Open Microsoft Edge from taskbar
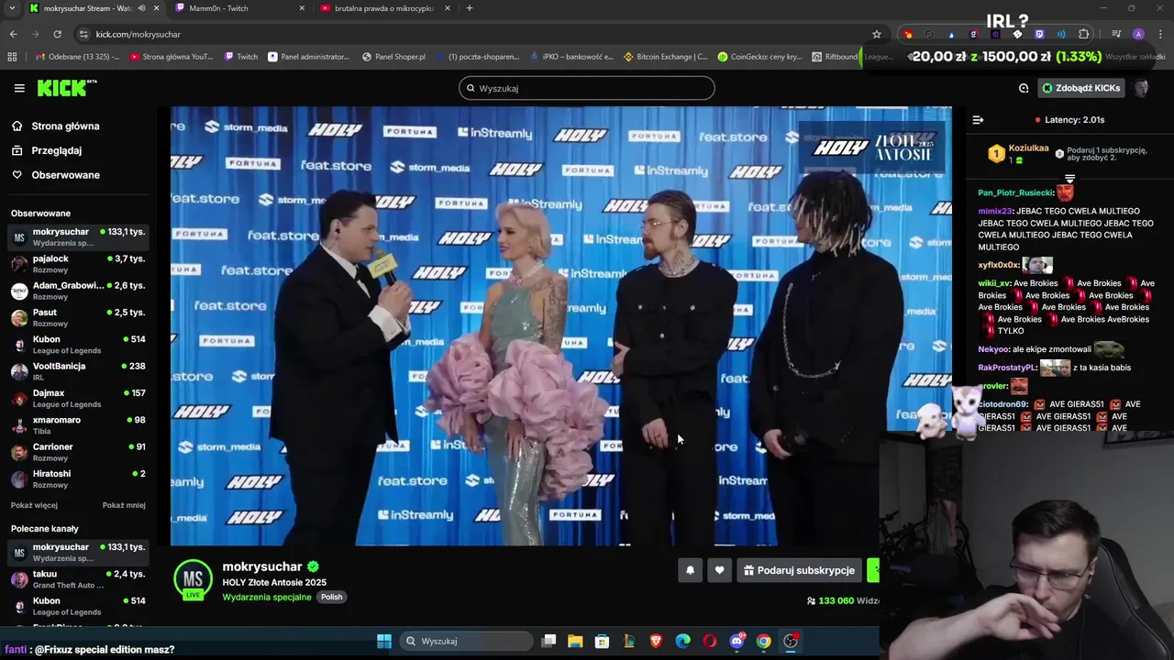The height and width of the screenshot is (660, 1174). (x=682, y=641)
